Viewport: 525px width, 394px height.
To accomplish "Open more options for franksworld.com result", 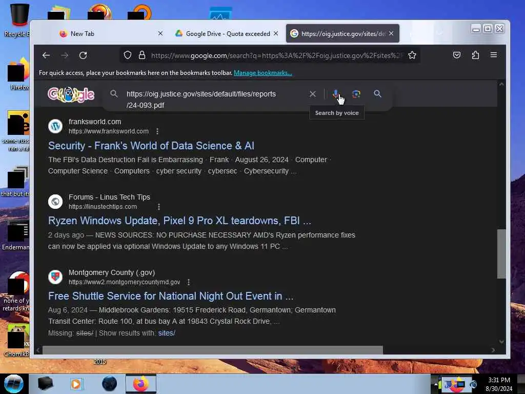I will (x=157, y=131).
